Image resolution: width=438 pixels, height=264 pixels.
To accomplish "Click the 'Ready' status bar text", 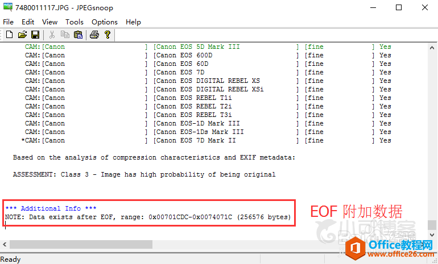I will 11,259.
